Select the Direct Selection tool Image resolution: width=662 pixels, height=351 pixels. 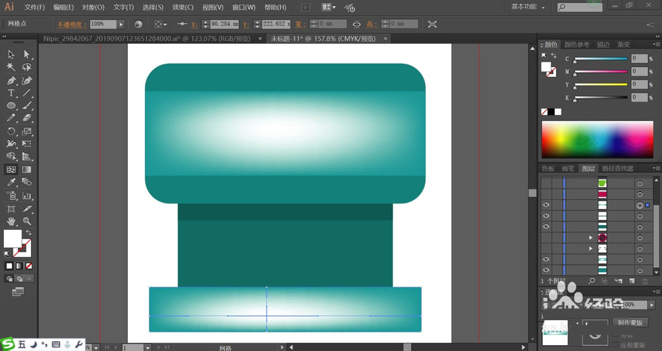pyautogui.click(x=27, y=54)
